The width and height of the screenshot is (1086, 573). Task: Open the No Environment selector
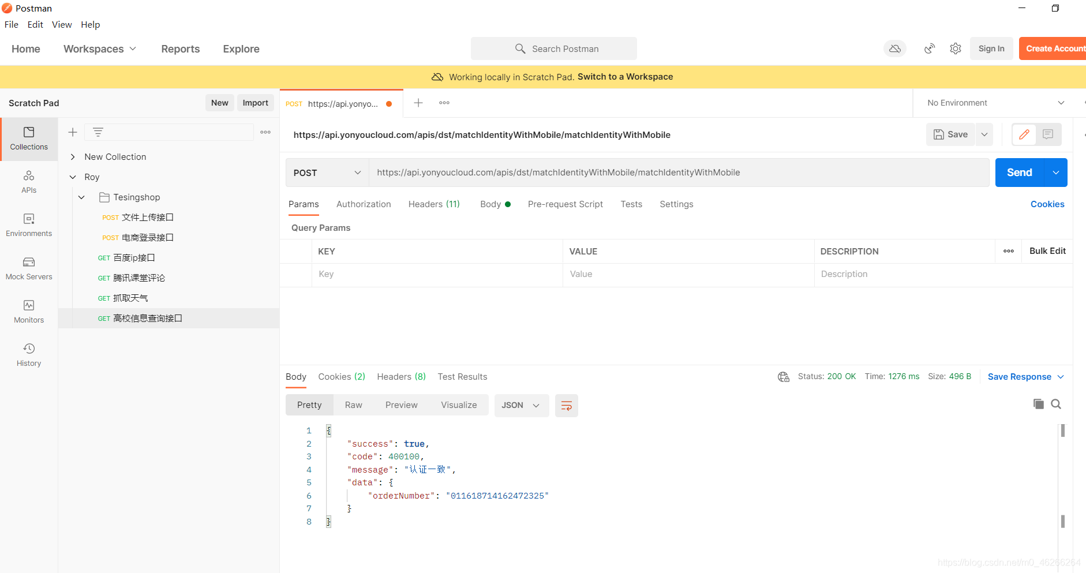(995, 103)
